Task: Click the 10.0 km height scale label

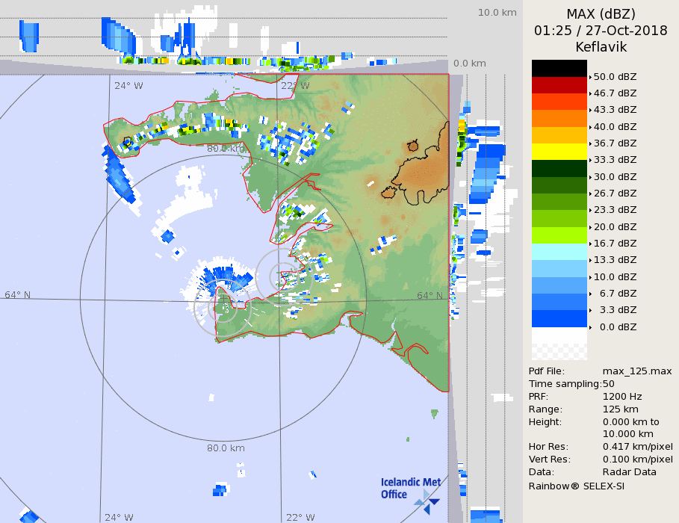Action: coord(497,13)
